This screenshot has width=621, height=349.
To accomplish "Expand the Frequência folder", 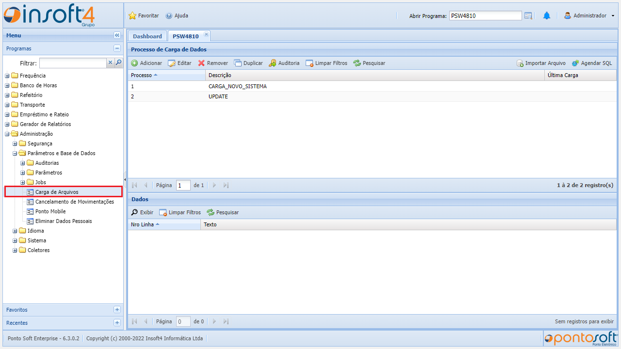I will [x=7, y=76].
